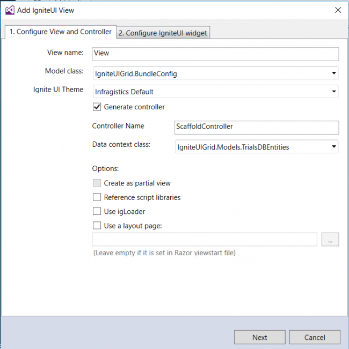This screenshot has height=349, width=349.
Task: Open Data context class dropdown
Action: [333, 146]
